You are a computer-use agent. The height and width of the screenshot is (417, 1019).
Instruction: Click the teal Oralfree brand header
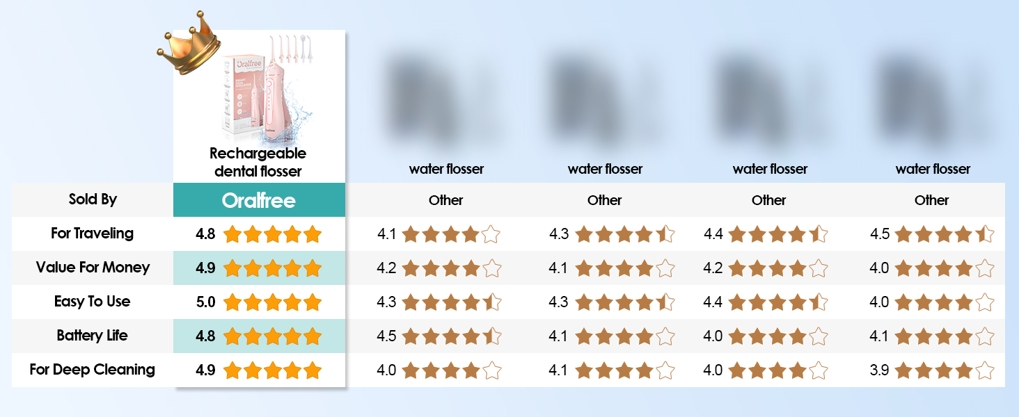point(259,200)
